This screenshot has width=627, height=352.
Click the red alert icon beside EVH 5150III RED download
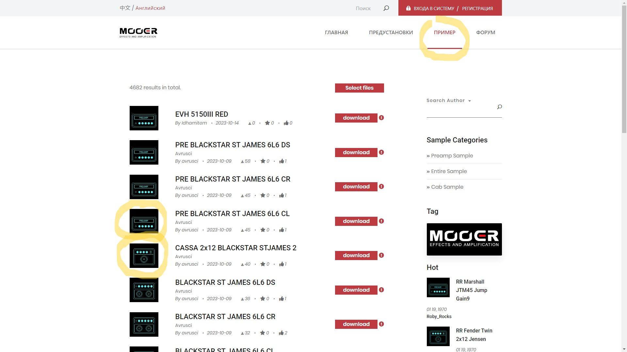click(x=381, y=118)
